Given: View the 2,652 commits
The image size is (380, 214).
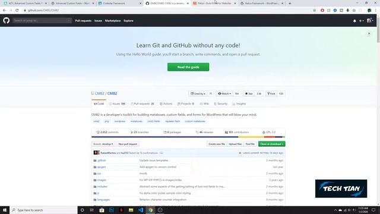Looking at the screenshot, I should [107, 132].
